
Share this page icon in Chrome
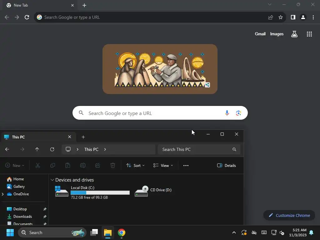(x=271, y=17)
